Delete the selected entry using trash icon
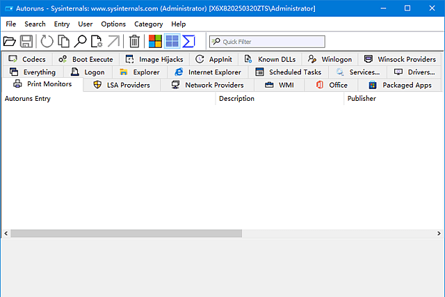445x297 pixels. coord(134,42)
